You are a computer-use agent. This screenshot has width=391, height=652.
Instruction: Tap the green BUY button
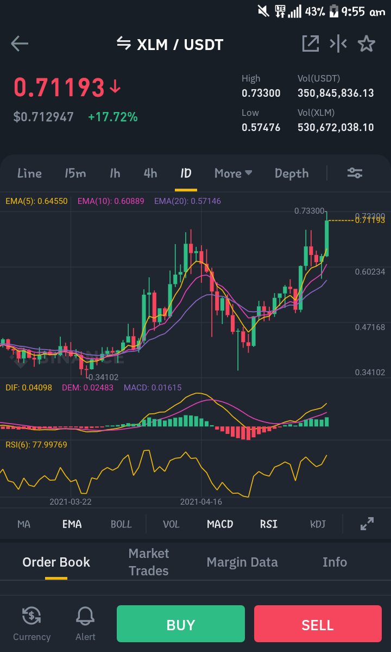coord(180,624)
